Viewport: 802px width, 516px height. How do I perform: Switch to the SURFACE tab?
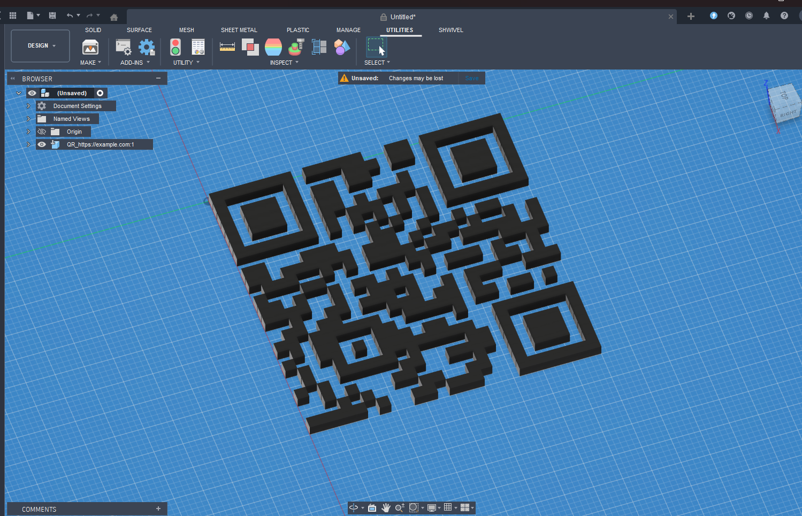click(x=139, y=30)
